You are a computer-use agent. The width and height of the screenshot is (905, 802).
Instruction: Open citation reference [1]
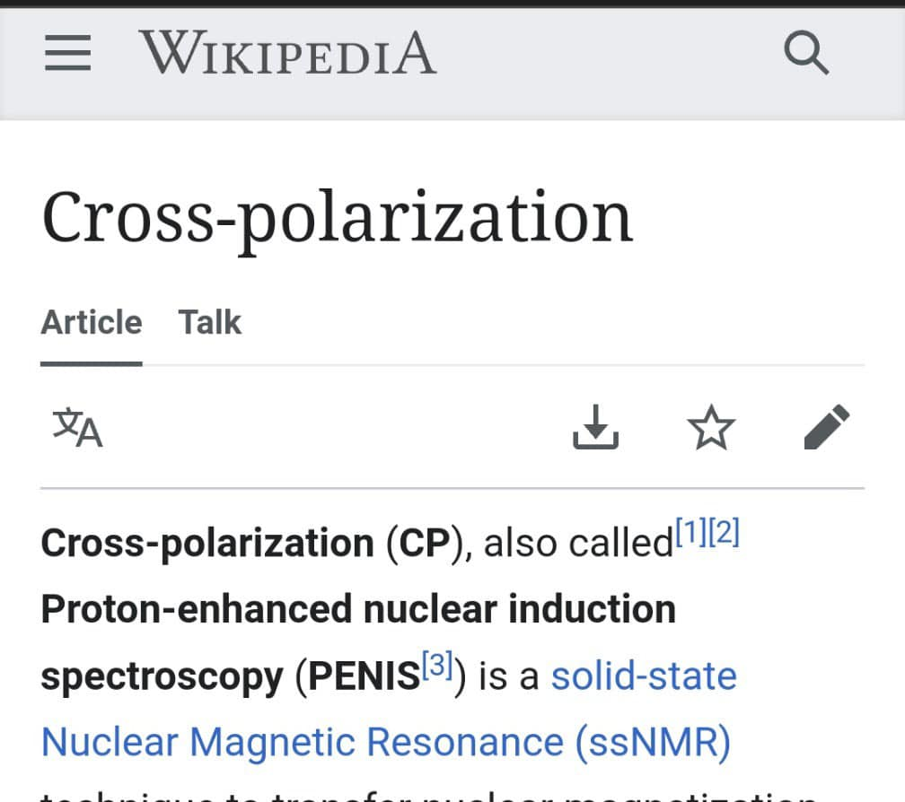click(691, 532)
